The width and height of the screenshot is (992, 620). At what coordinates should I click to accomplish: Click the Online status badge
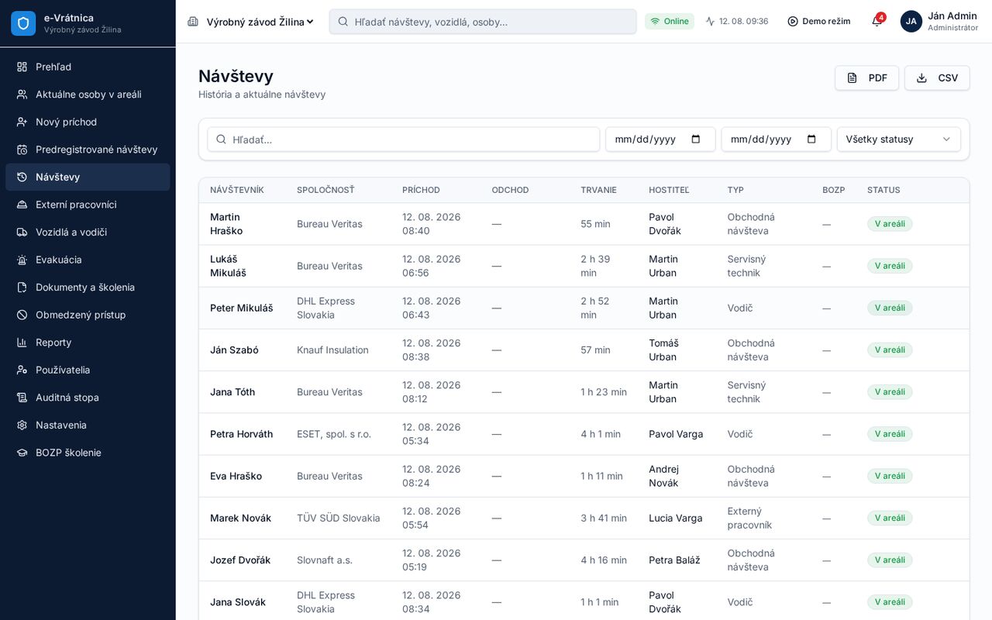coord(670,21)
